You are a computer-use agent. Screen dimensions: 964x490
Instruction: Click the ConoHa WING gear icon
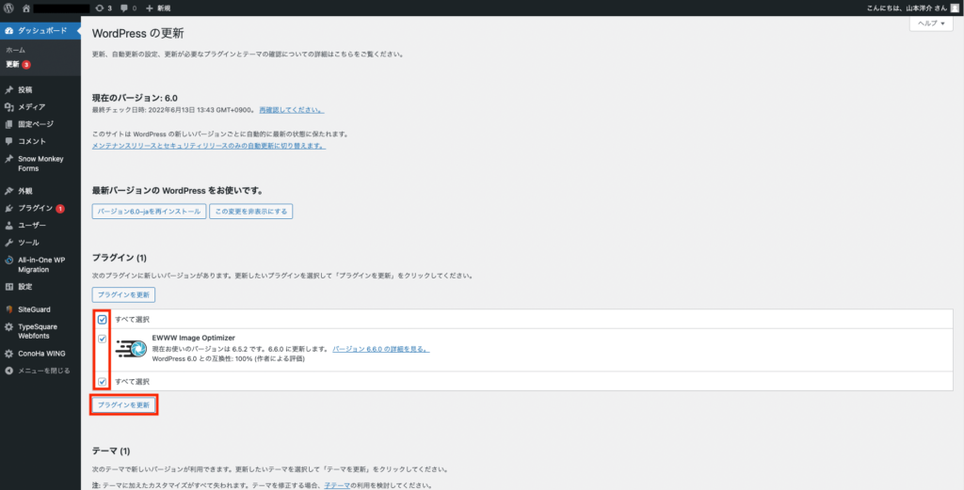[x=8, y=354]
